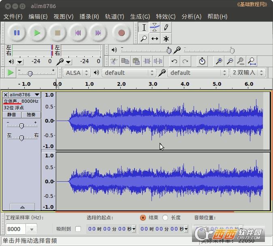Select the Envelope tool
The height and width of the screenshot is (246, 273).
pos(155,27)
